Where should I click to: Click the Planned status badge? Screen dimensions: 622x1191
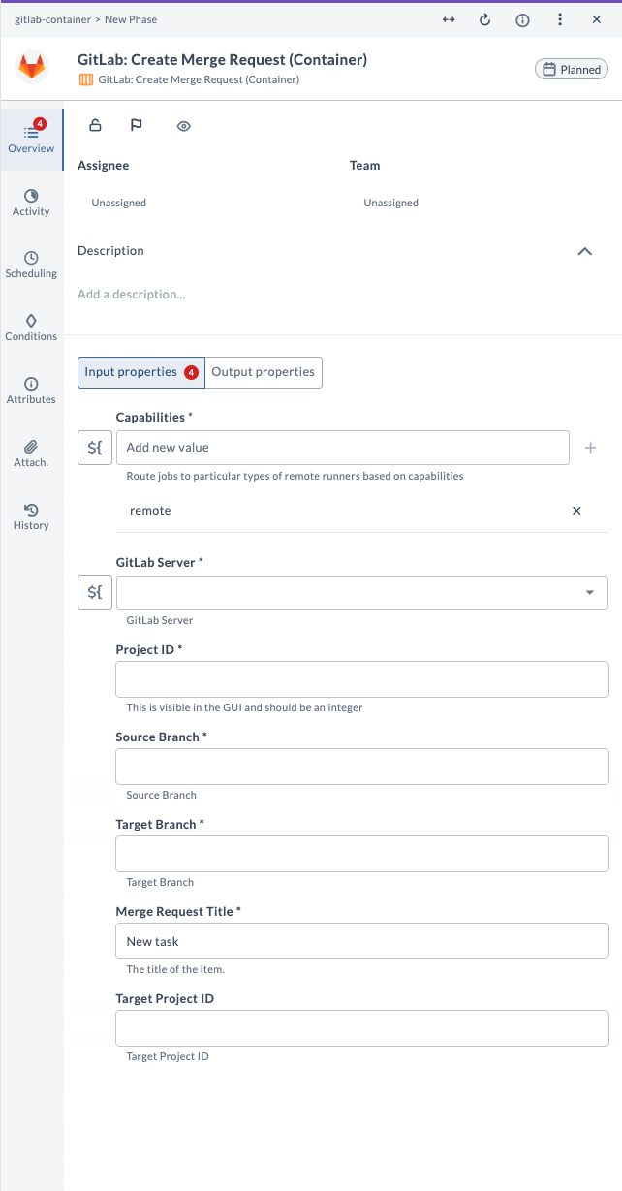(572, 69)
